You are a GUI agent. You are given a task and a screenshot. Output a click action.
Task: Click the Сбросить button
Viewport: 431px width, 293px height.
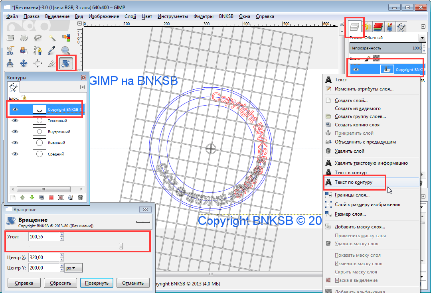[x=61, y=283]
